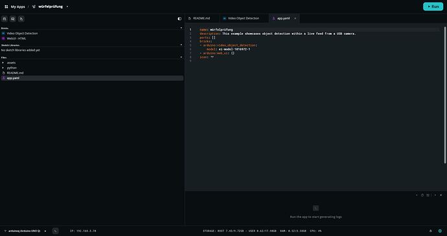Expand the python folder
Screen dimensions: 447x236
coord(3,68)
